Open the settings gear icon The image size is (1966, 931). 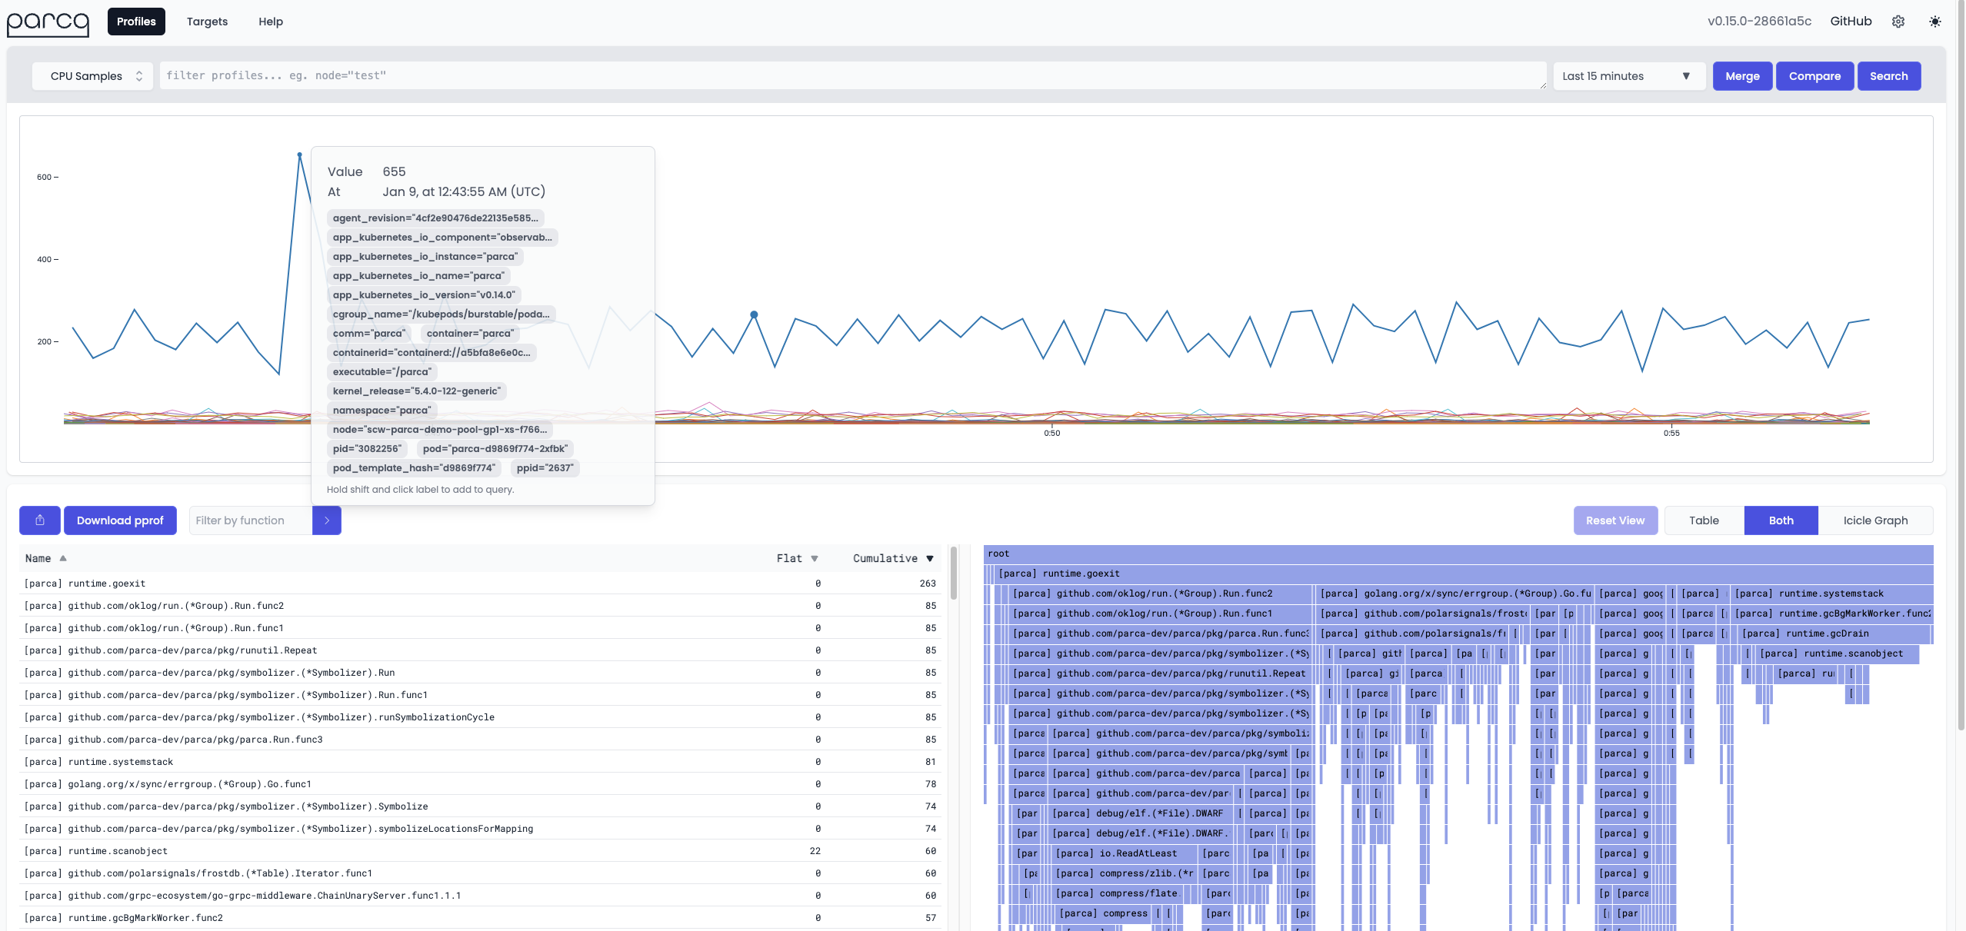click(x=1898, y=22)
